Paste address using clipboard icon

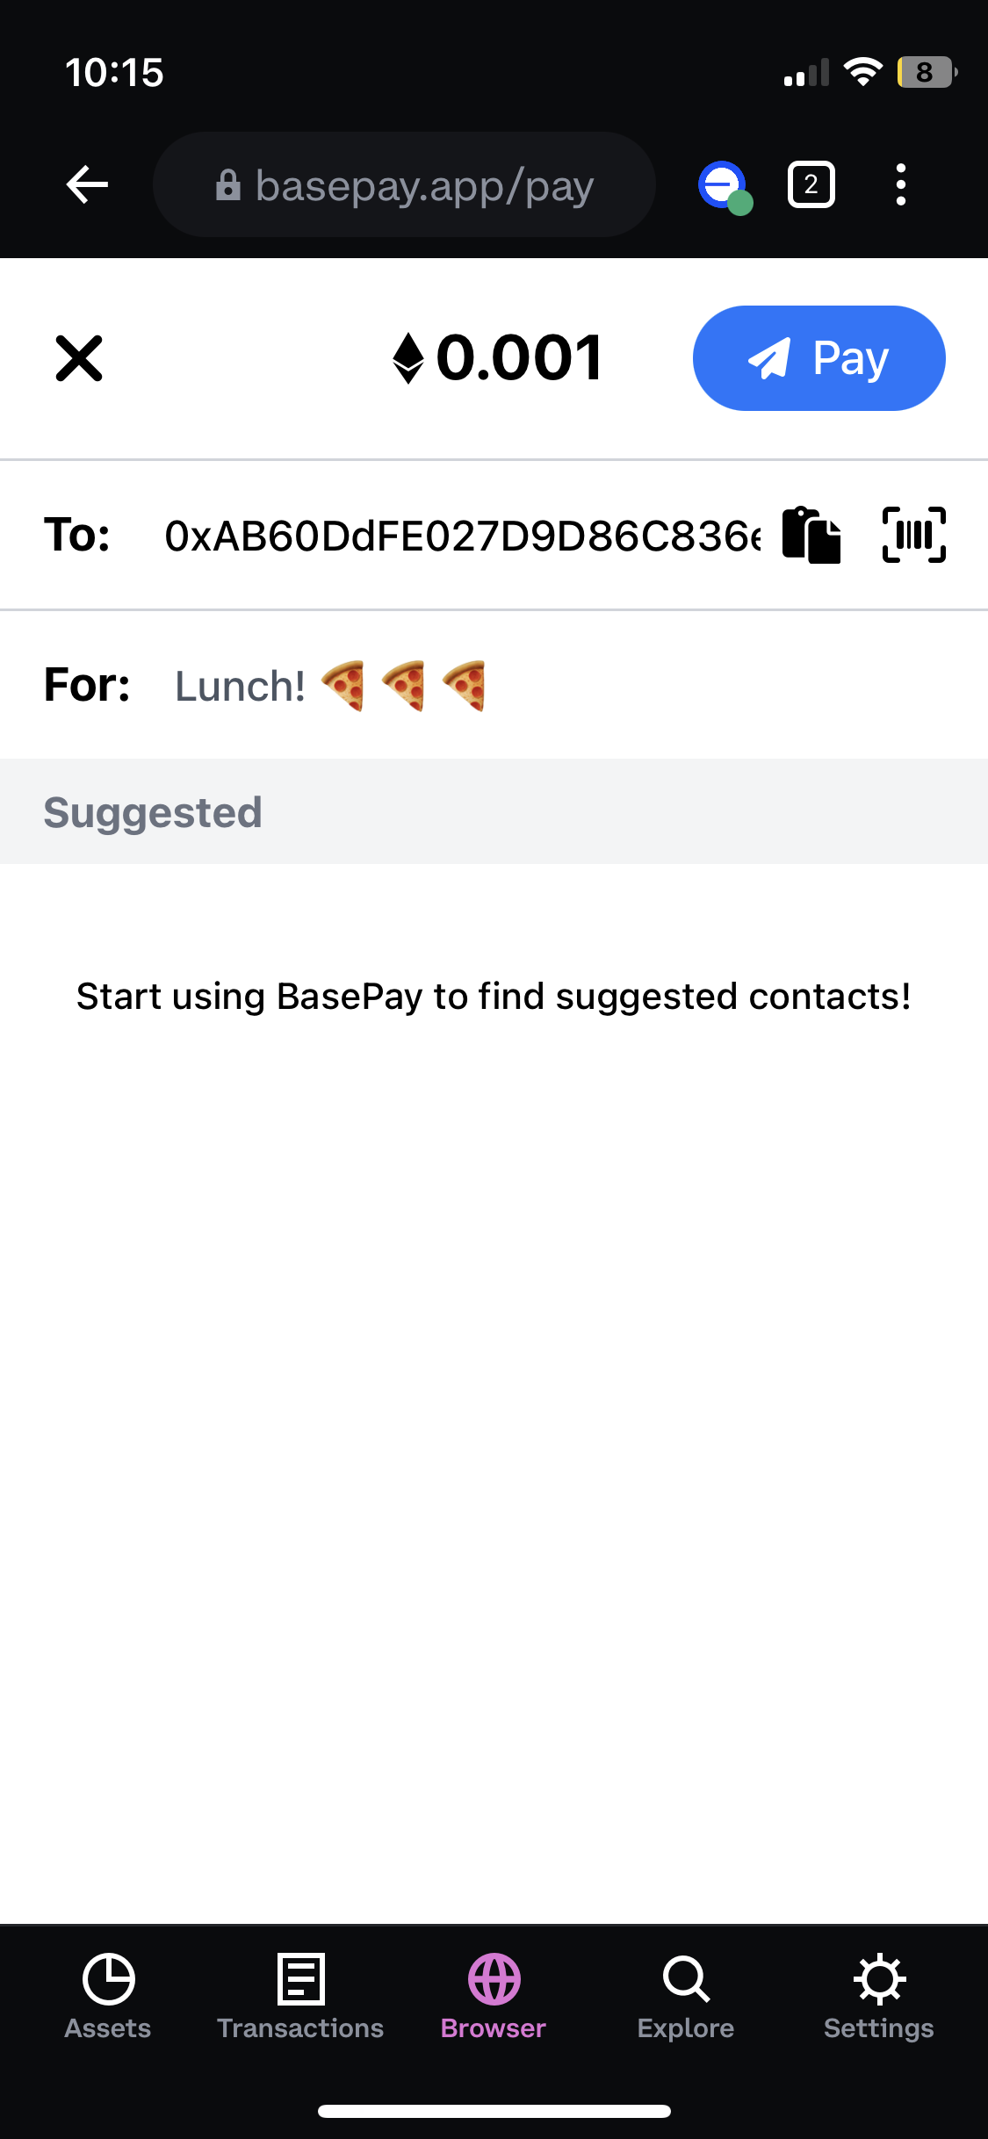tap(811, 535)
